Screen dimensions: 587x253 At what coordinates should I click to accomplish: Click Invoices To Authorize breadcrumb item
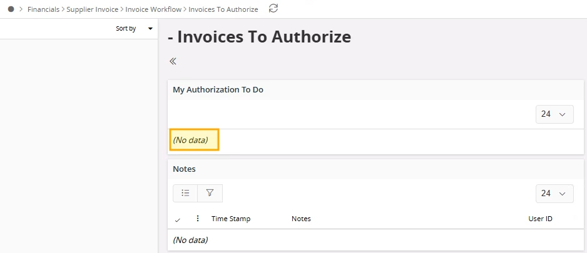223,9
